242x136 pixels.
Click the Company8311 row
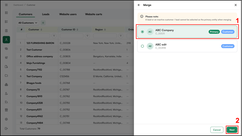(75, 109)
